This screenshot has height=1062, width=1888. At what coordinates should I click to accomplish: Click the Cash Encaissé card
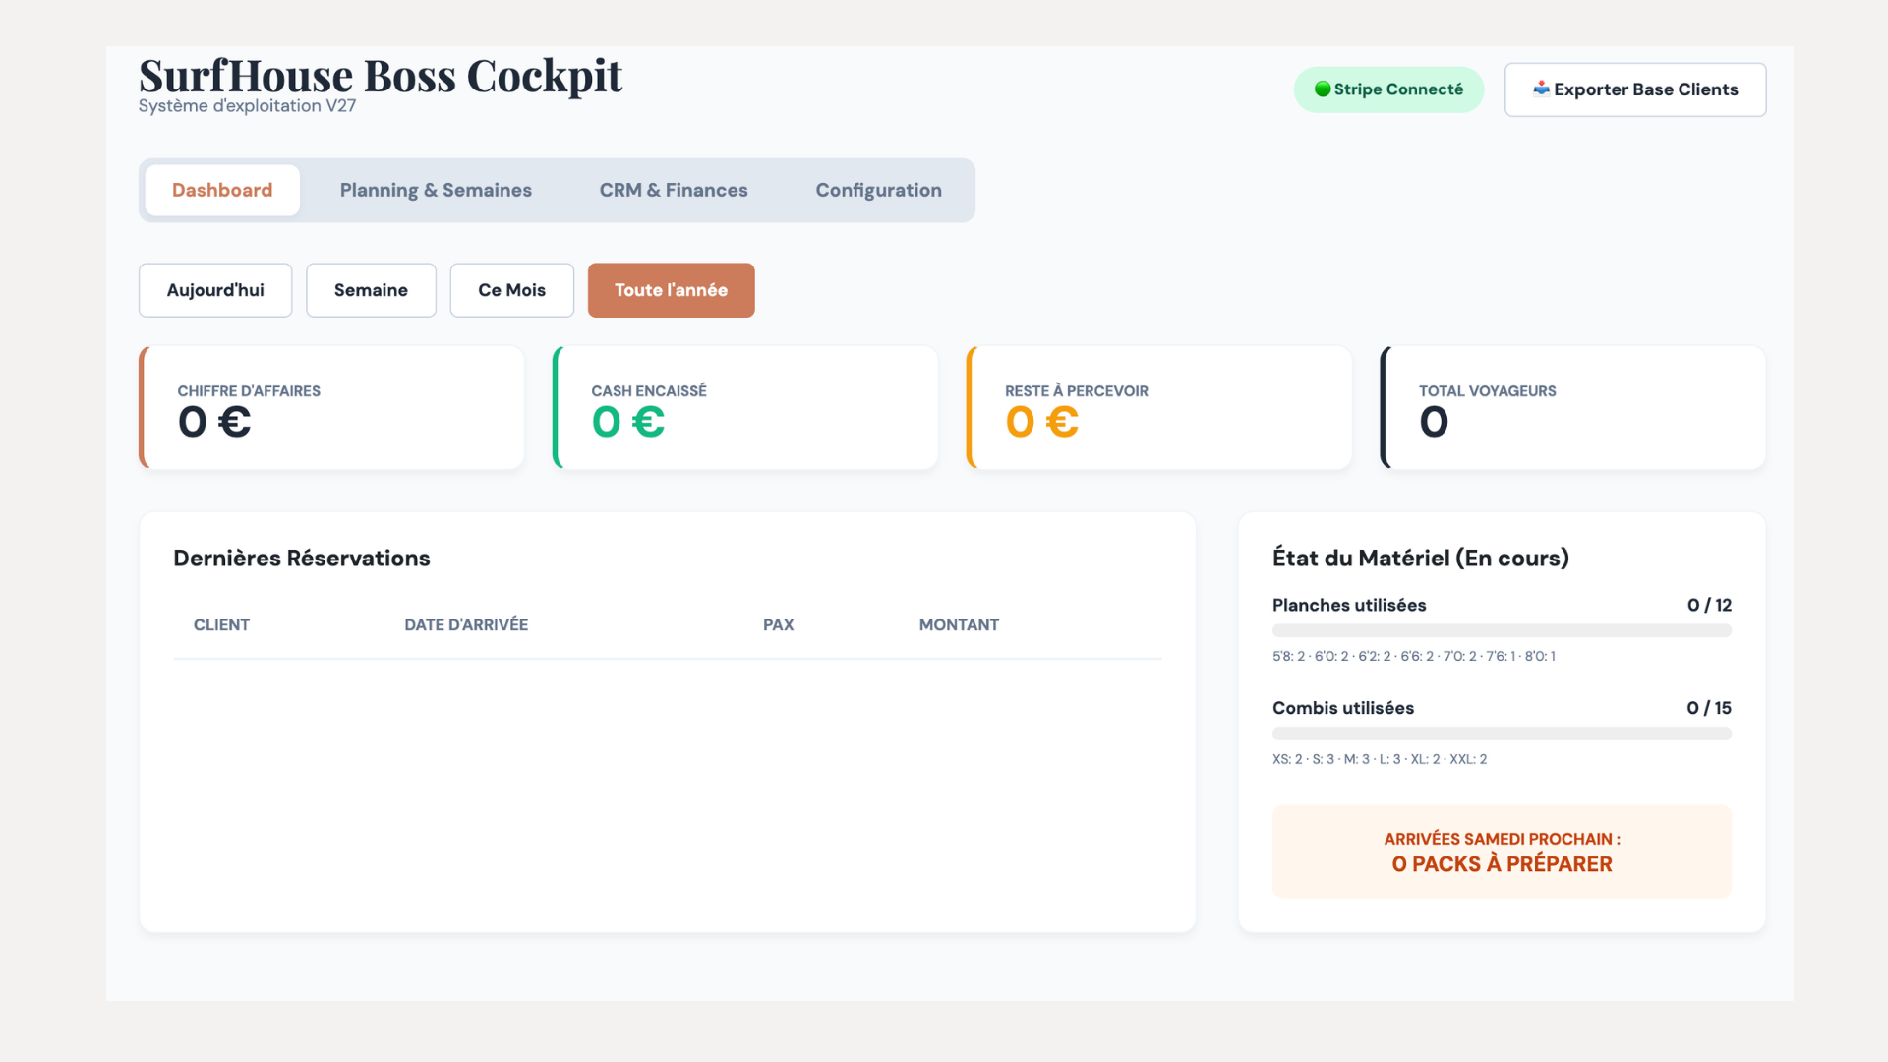point(745,407)
